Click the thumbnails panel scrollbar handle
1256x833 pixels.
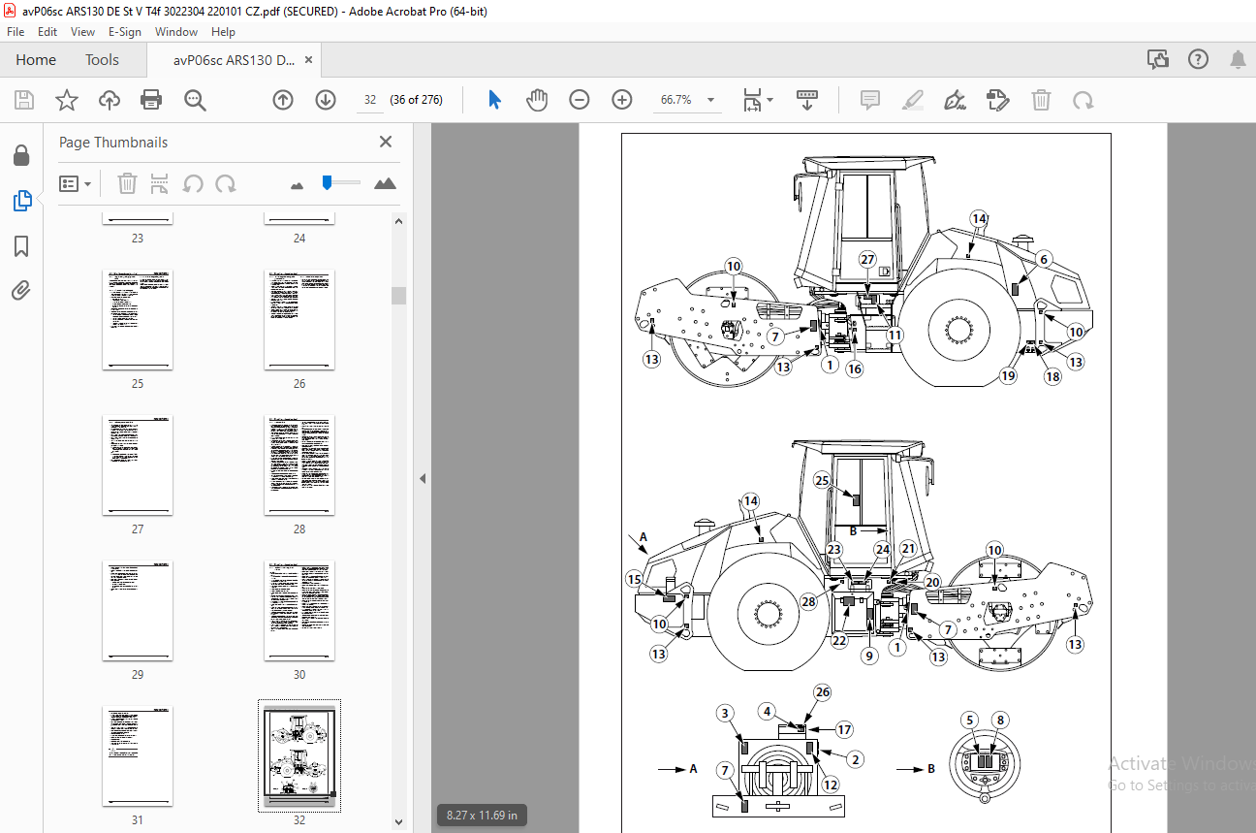399,296
